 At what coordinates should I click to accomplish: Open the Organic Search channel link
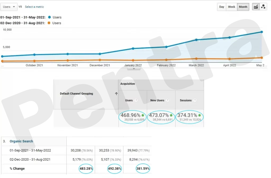[21, 141]
